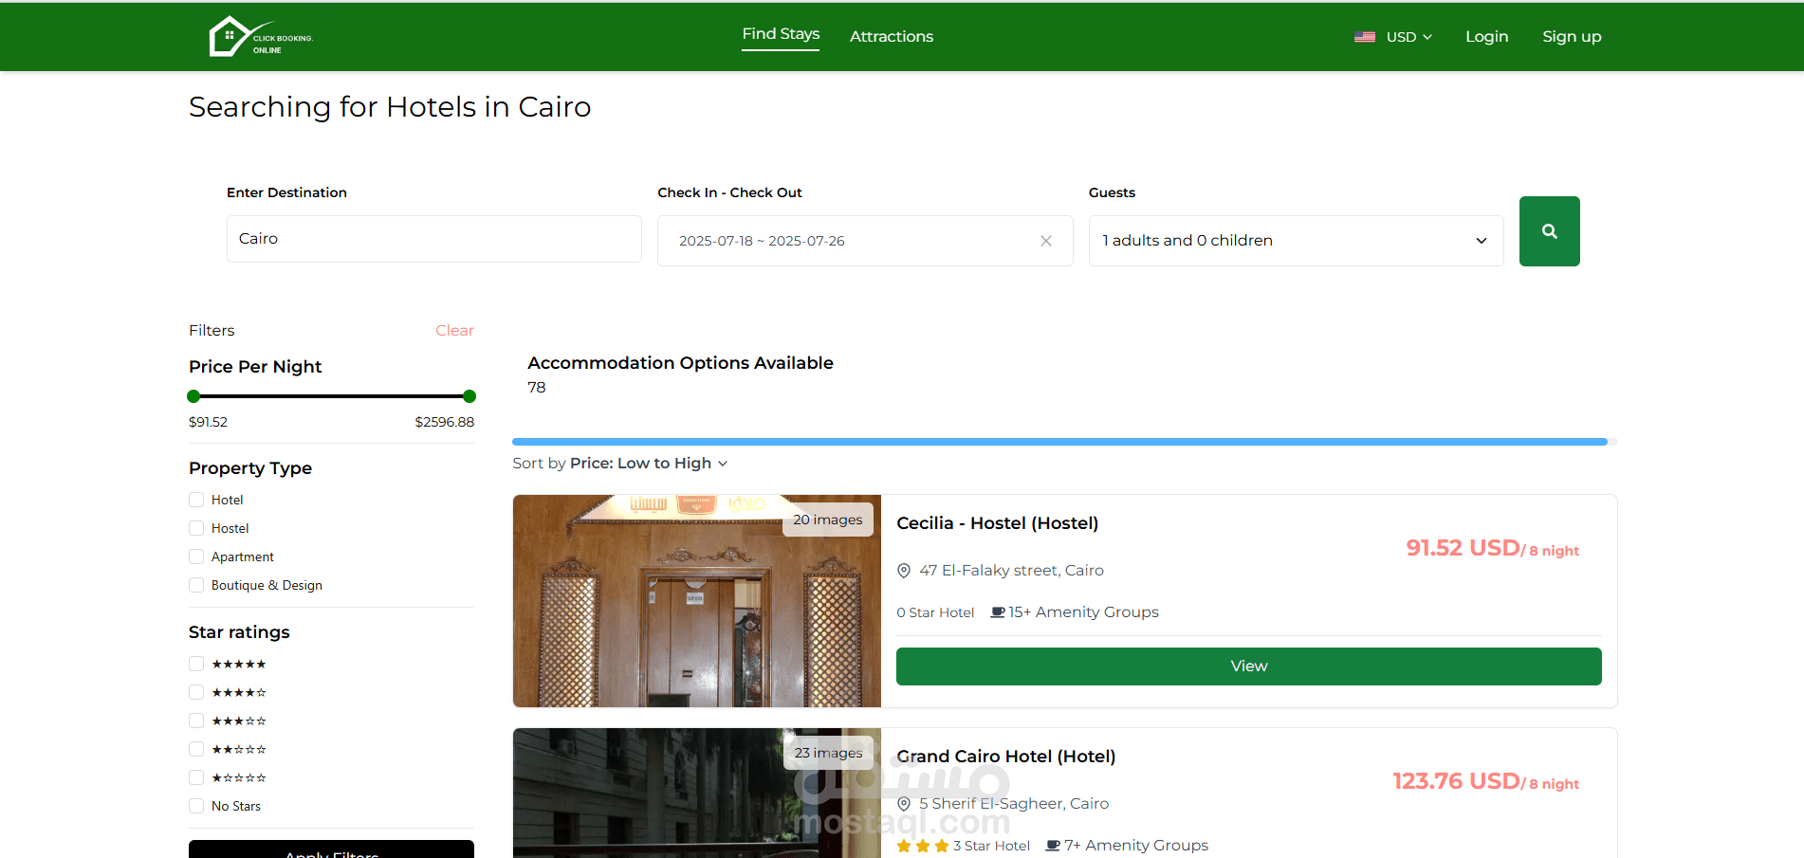Click the 0 Star Hotel label
The width and height of the screenshot is (1804, 858).
(935, 613)
